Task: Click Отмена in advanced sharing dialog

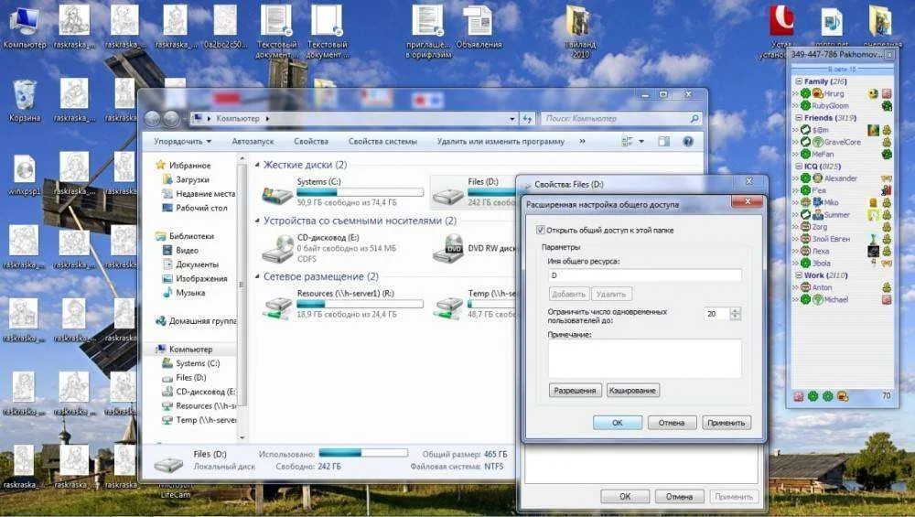Action: coord(672,423)
